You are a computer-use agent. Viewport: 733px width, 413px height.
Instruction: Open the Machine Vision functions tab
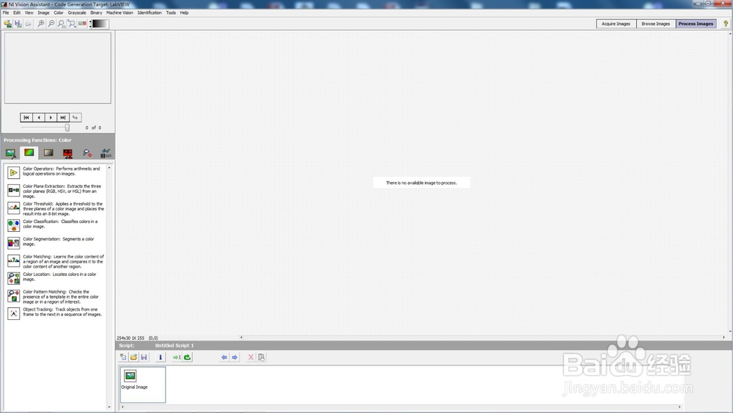(87, 153)
